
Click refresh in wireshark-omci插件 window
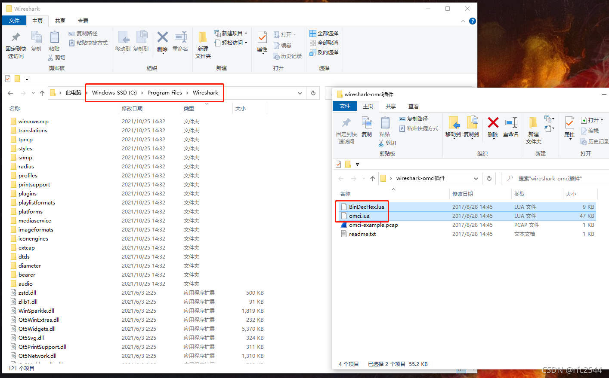489,178
